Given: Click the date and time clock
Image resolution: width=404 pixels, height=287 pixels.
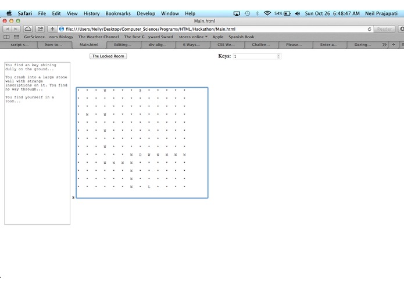Looking at the screenshot, I should point(332,13).
